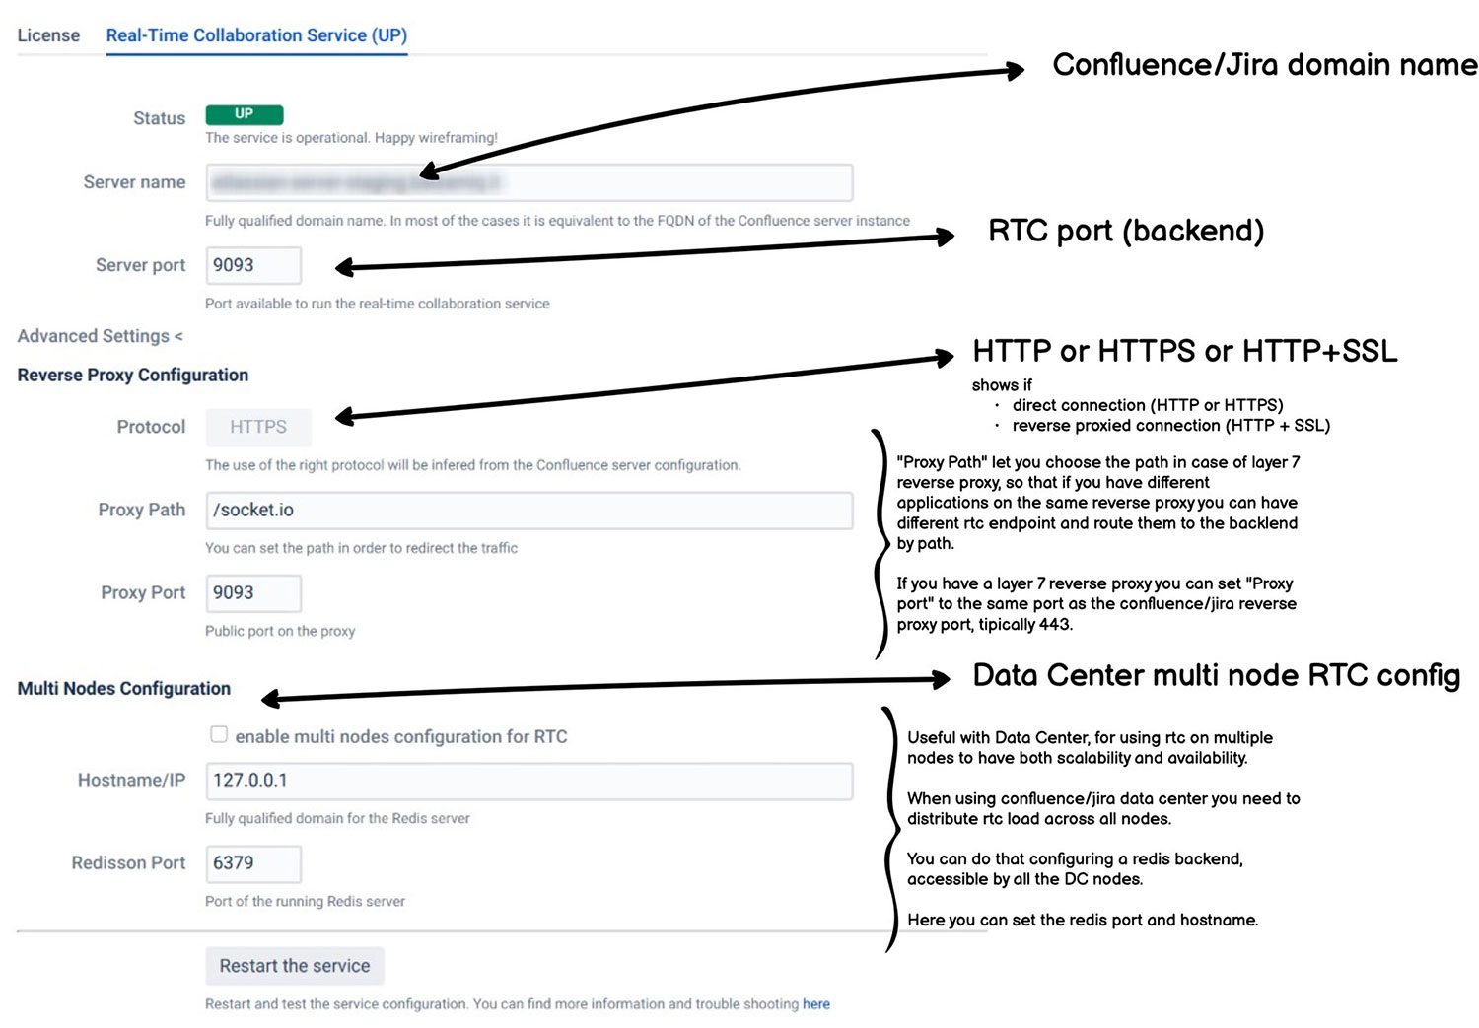Click Restart the service button
The image size is (1479, 1028).
pyautogui.click(x=295, y=966)
